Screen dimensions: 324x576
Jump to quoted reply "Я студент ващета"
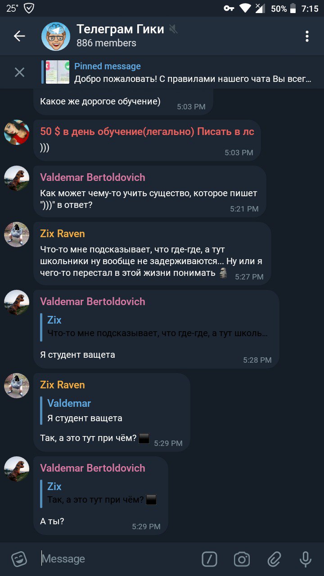pos(111,410)
